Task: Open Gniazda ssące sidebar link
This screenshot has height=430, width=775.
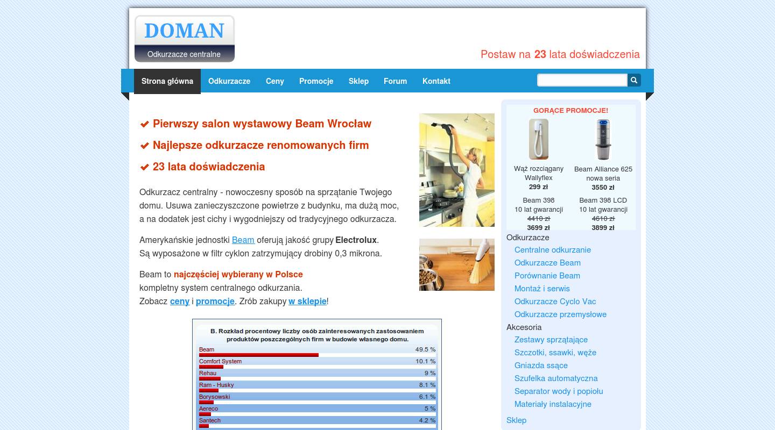Action: 541,365
